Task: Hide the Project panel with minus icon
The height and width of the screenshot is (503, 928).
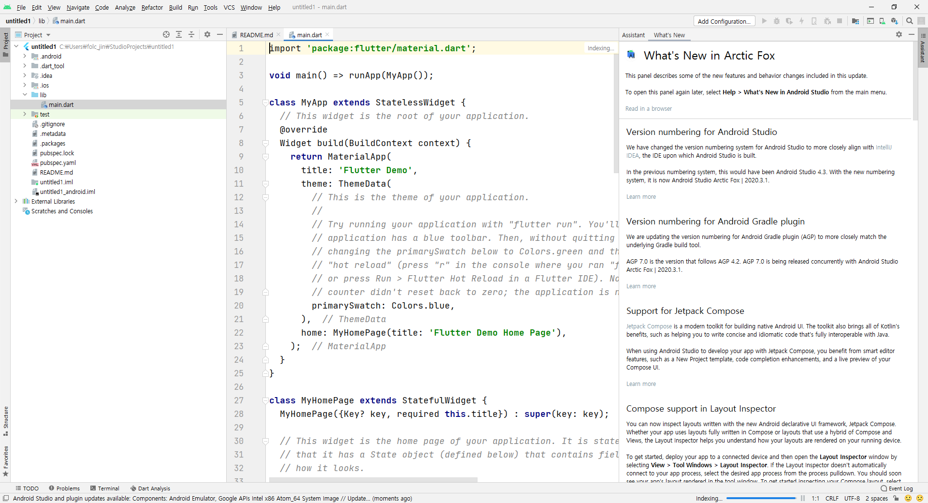Action: click(220, 34)
